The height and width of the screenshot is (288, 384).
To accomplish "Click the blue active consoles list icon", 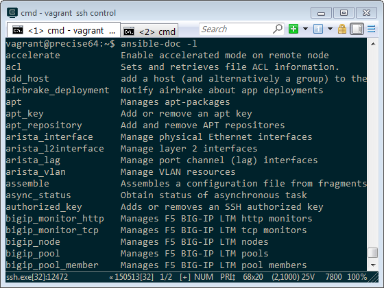I will [318, 29].
